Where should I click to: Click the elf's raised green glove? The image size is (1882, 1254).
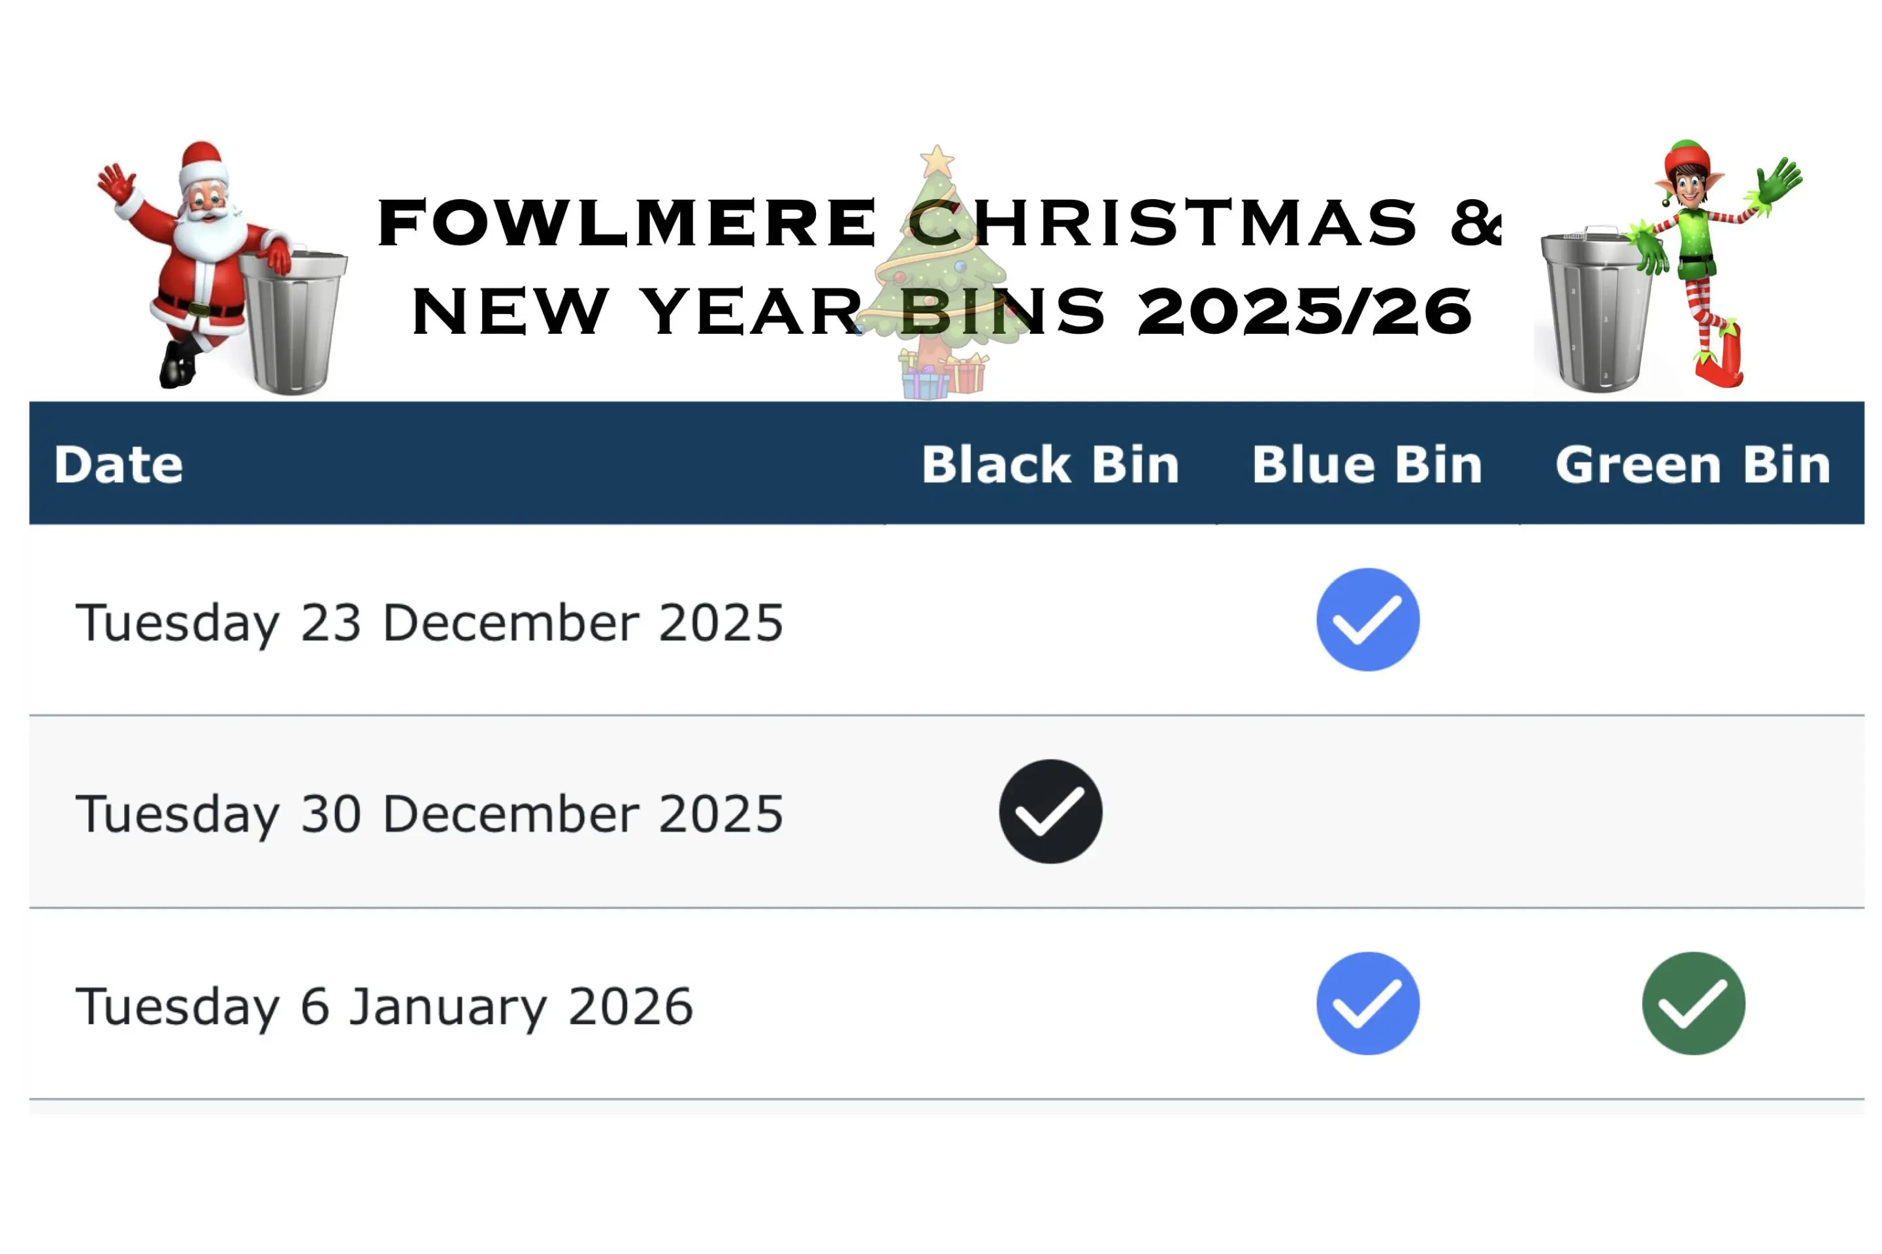[x=1777, y=184]
